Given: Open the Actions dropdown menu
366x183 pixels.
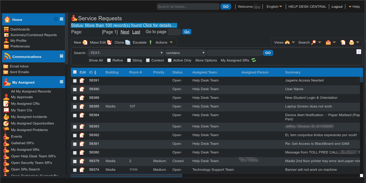Looking at the screenshot, I should point(164,42).
